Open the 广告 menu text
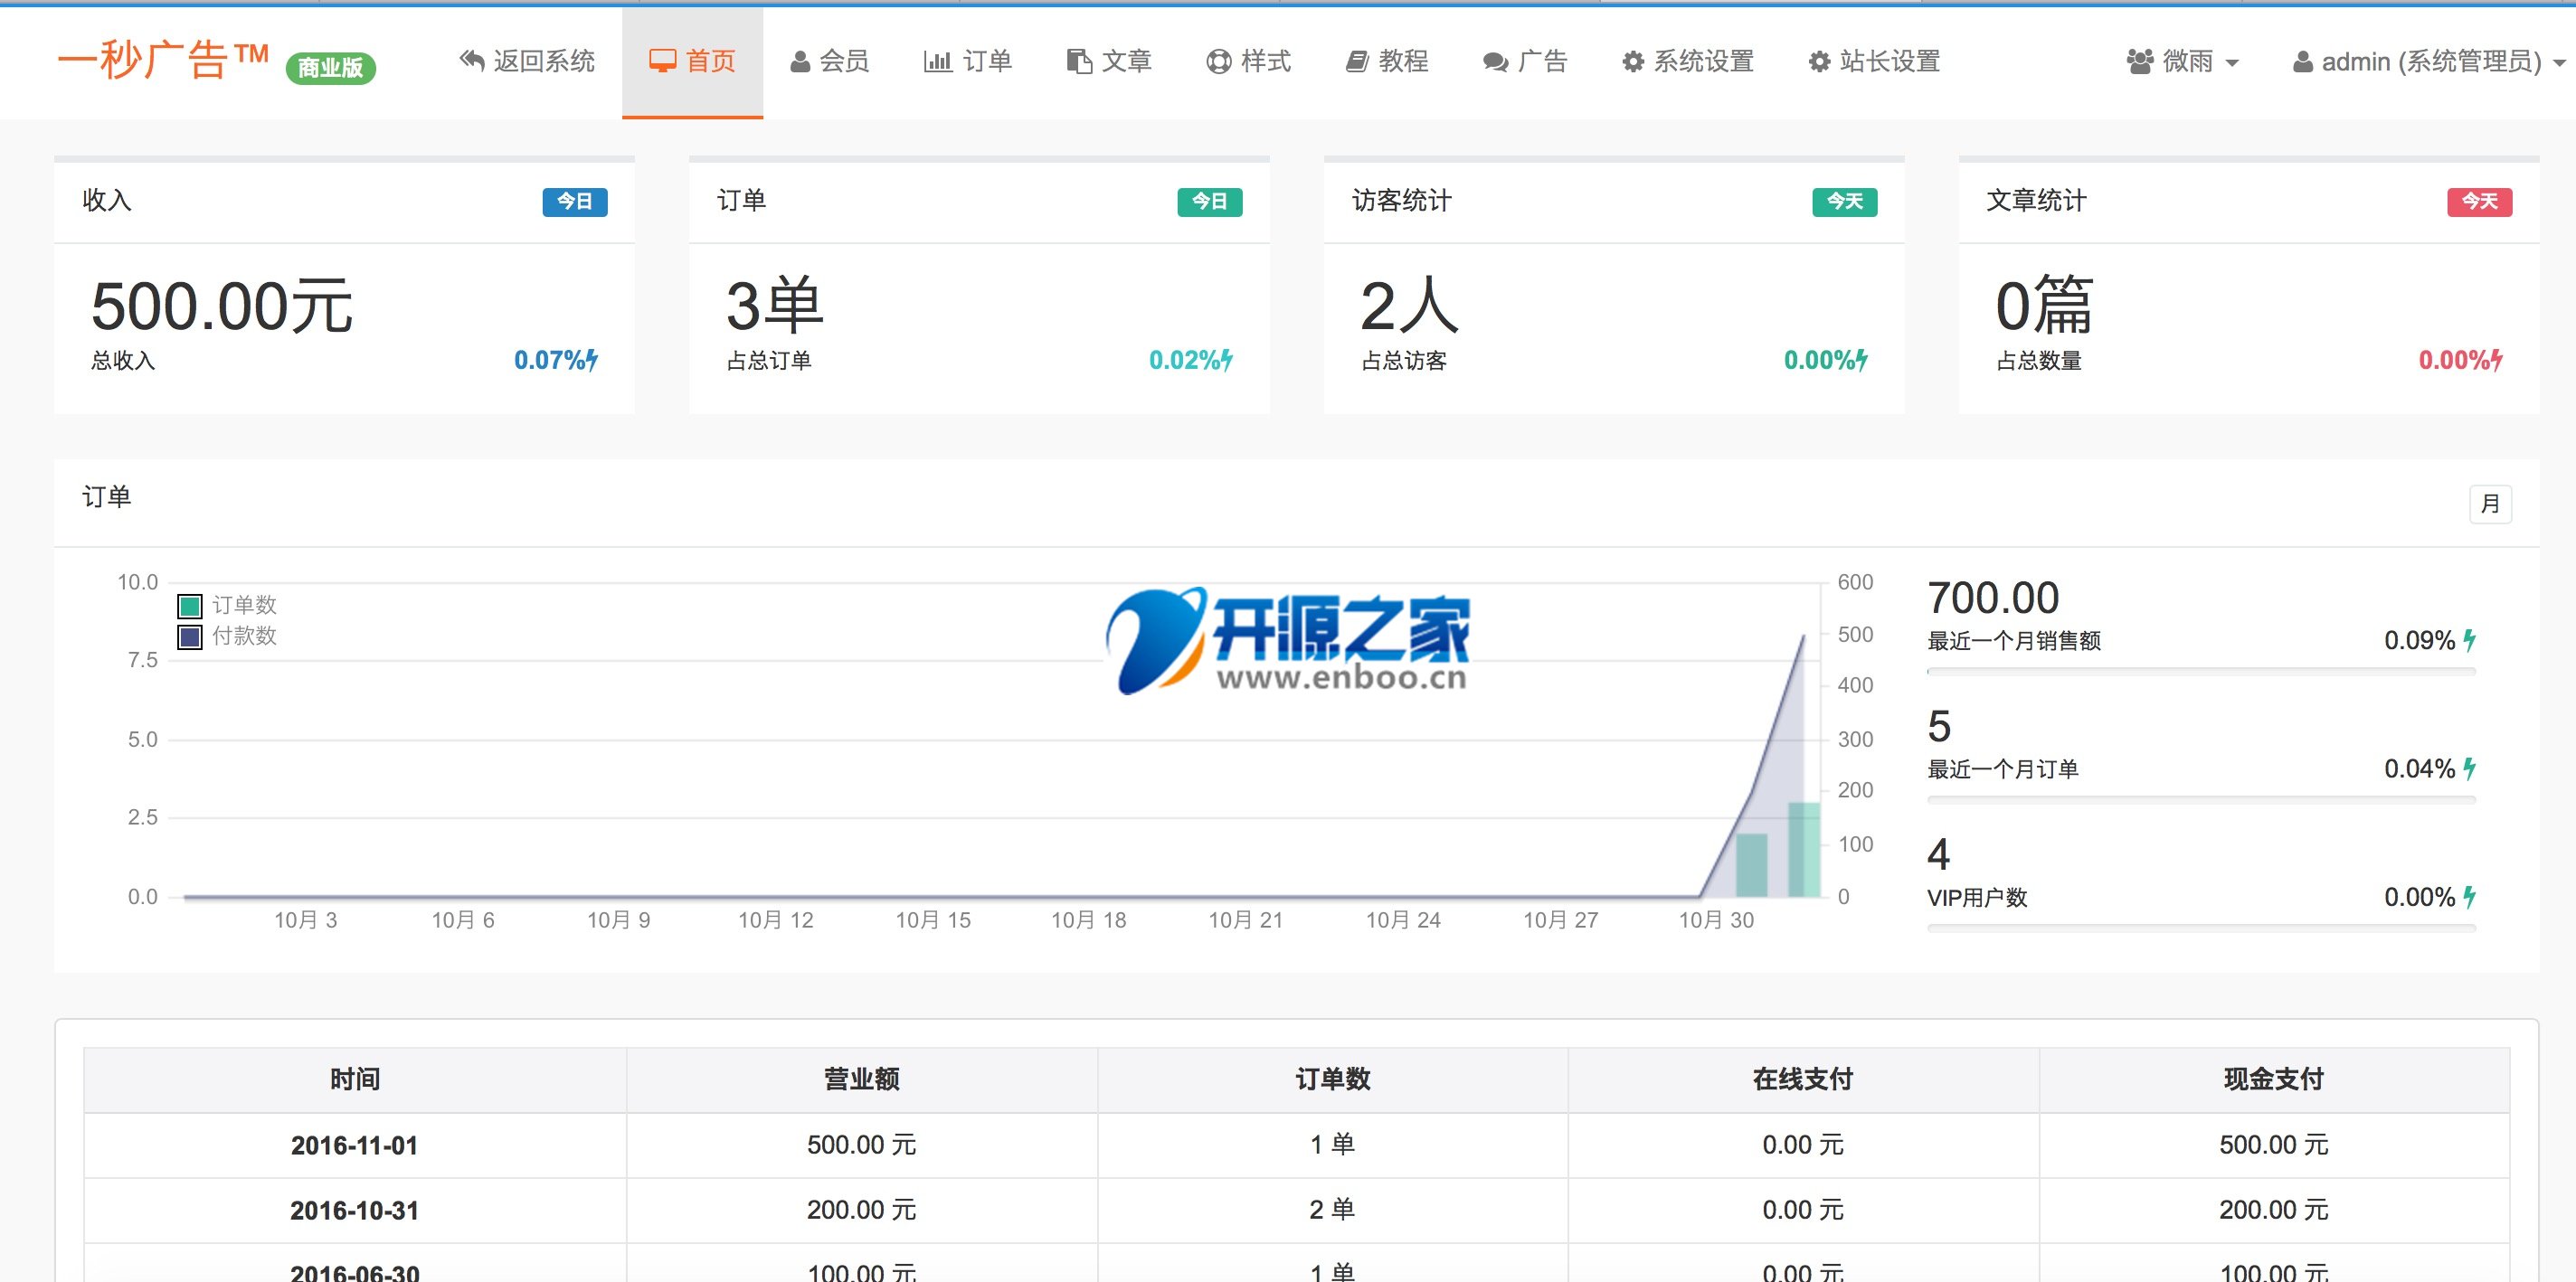Viewport: 2576px width, 1282px height. coord(1542,61)
